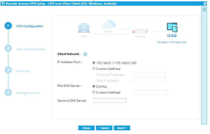
Task: Select Custom Defined First DNS Server
Action: point(94,92)
